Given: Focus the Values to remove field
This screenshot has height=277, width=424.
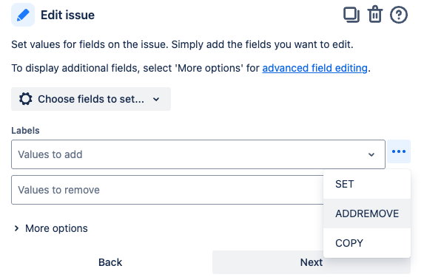Looking at the screenshot, I should pos(167,190).
